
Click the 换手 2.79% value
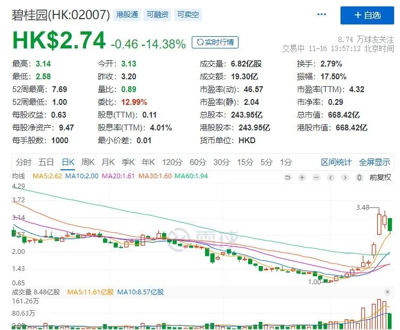click(x=331, y=64)
